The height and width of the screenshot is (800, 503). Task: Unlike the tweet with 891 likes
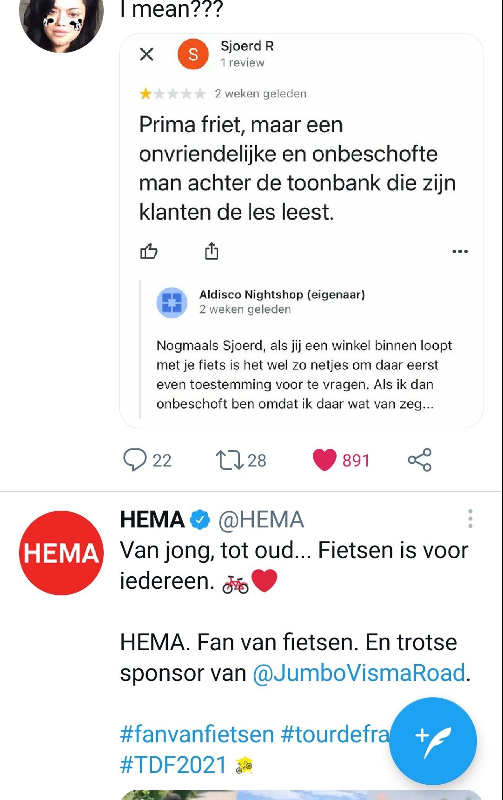point(324,460)
